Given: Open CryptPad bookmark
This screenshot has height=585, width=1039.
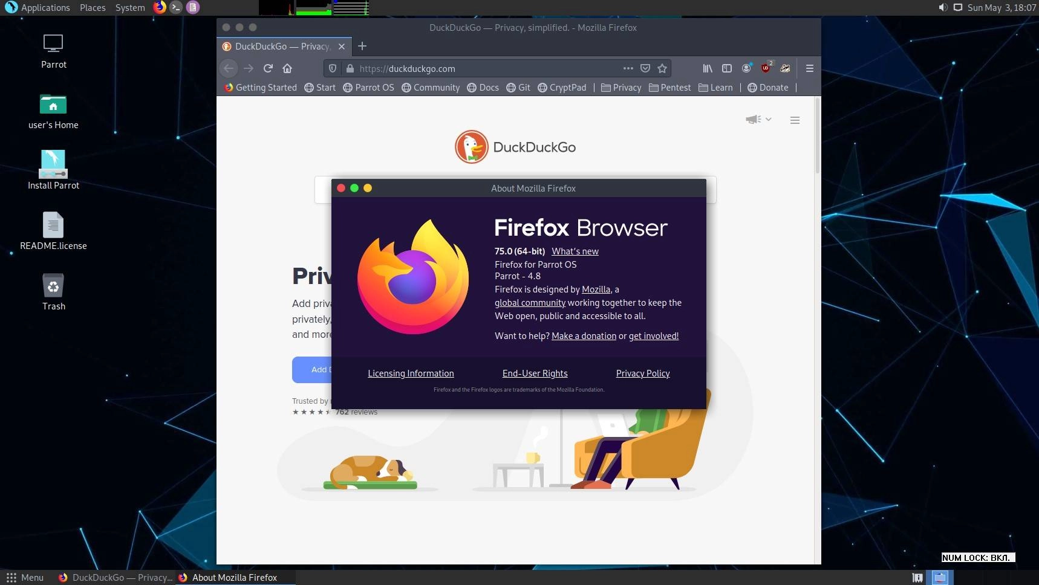Looking at the screenshot, I should click(562, 87).
